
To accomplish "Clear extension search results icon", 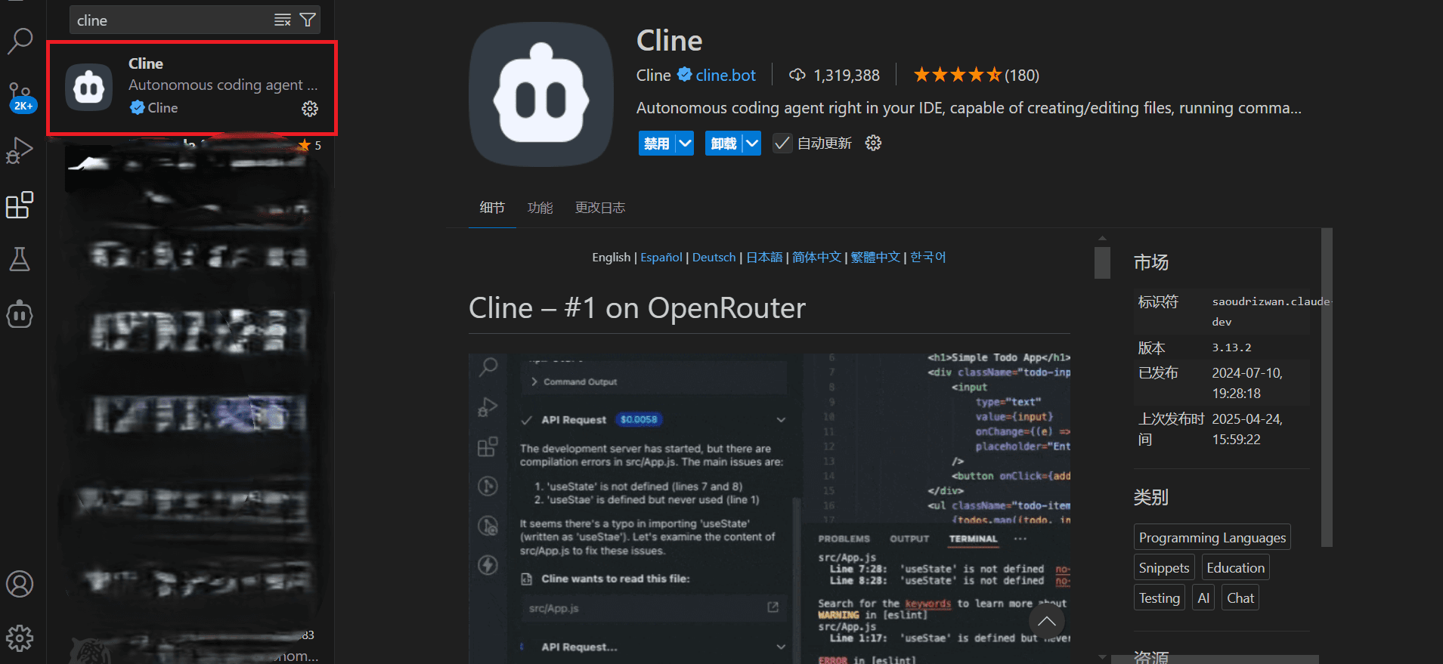I will point(282,20).
